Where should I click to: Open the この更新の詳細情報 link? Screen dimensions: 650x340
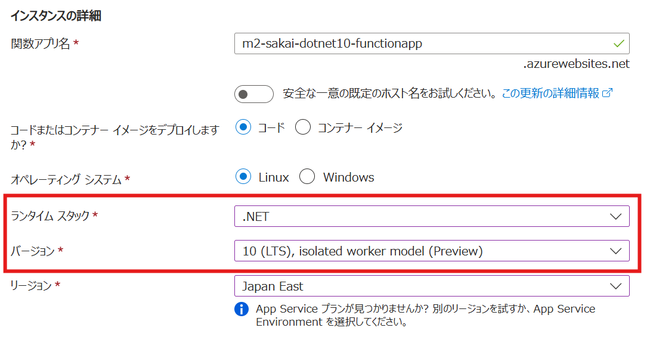[550, 93]
